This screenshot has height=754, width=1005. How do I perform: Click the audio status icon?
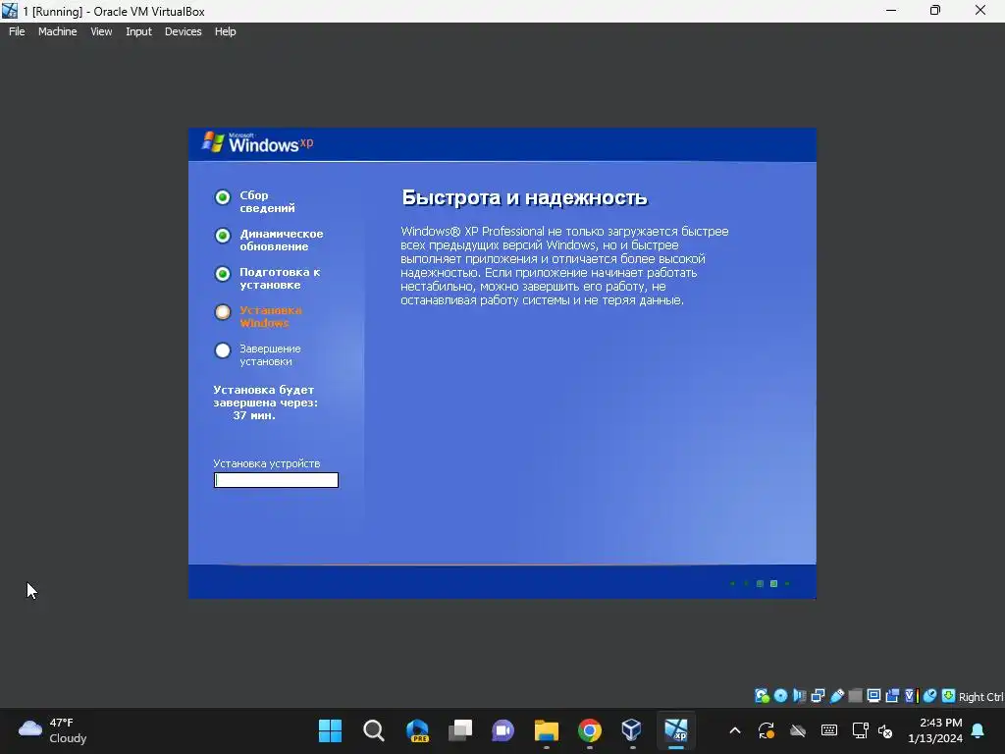point(799,696)
